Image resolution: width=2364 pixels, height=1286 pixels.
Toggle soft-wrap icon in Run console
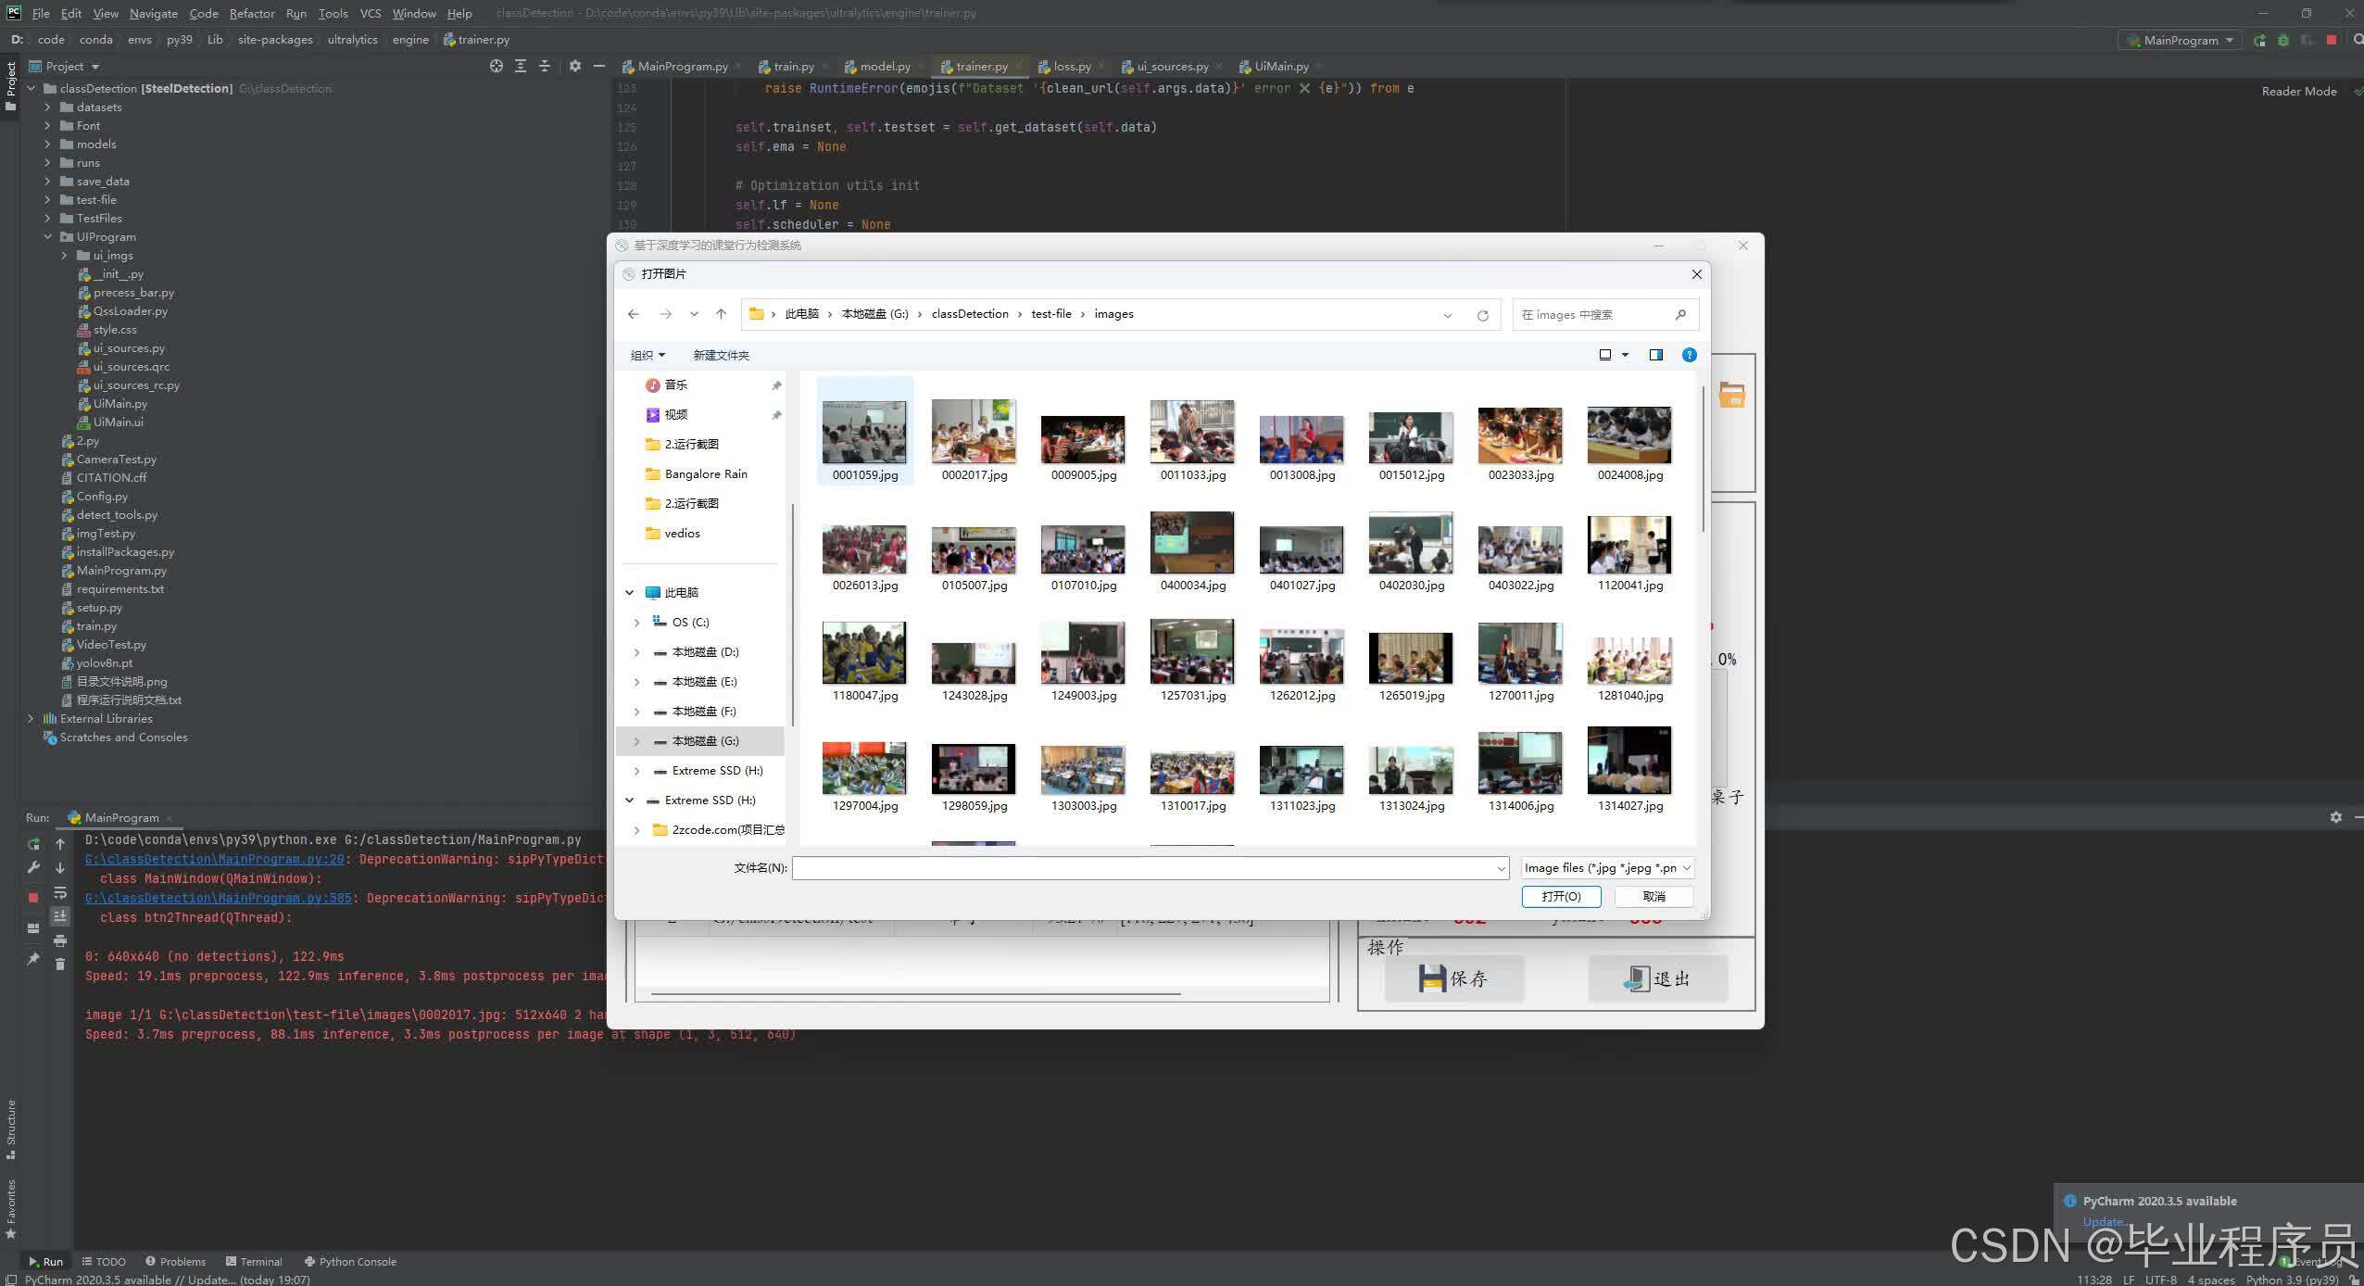60,893
